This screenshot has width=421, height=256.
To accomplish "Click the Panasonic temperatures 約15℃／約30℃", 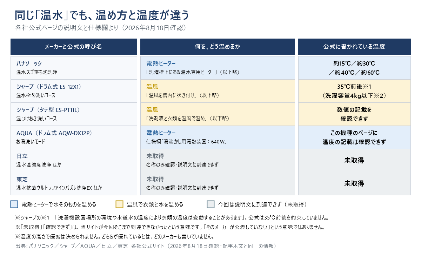I will (354, 64).
